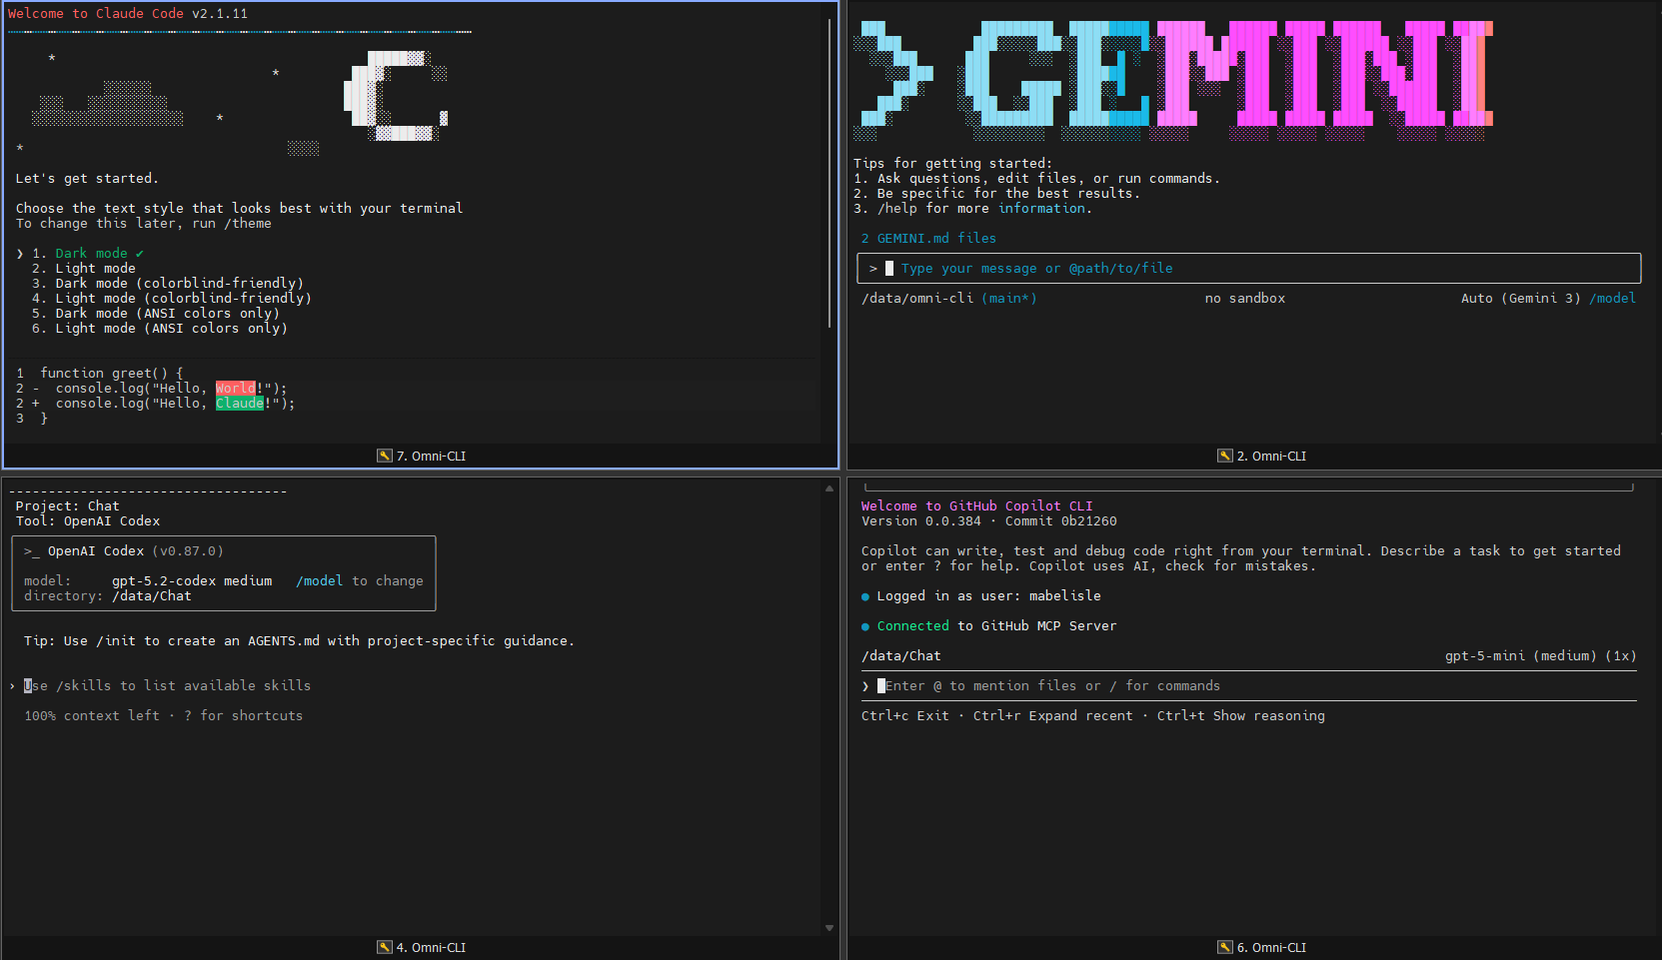The image size is (1662, 960).
Task: Click 'Auto (Gemini 3)' model indicator
Action: pyautogui.click(x=1521, y=299)
